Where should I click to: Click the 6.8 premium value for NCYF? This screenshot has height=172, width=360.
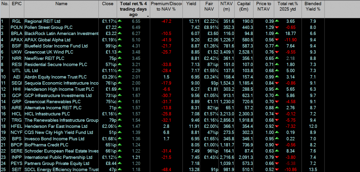[166, 132]
